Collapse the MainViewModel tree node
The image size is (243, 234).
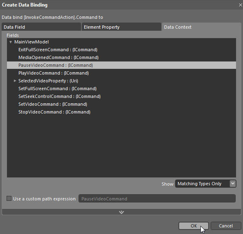click(11, 42)
